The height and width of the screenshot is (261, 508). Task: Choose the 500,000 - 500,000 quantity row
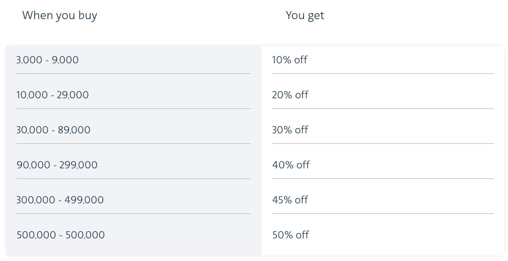(x=61, y=235)
